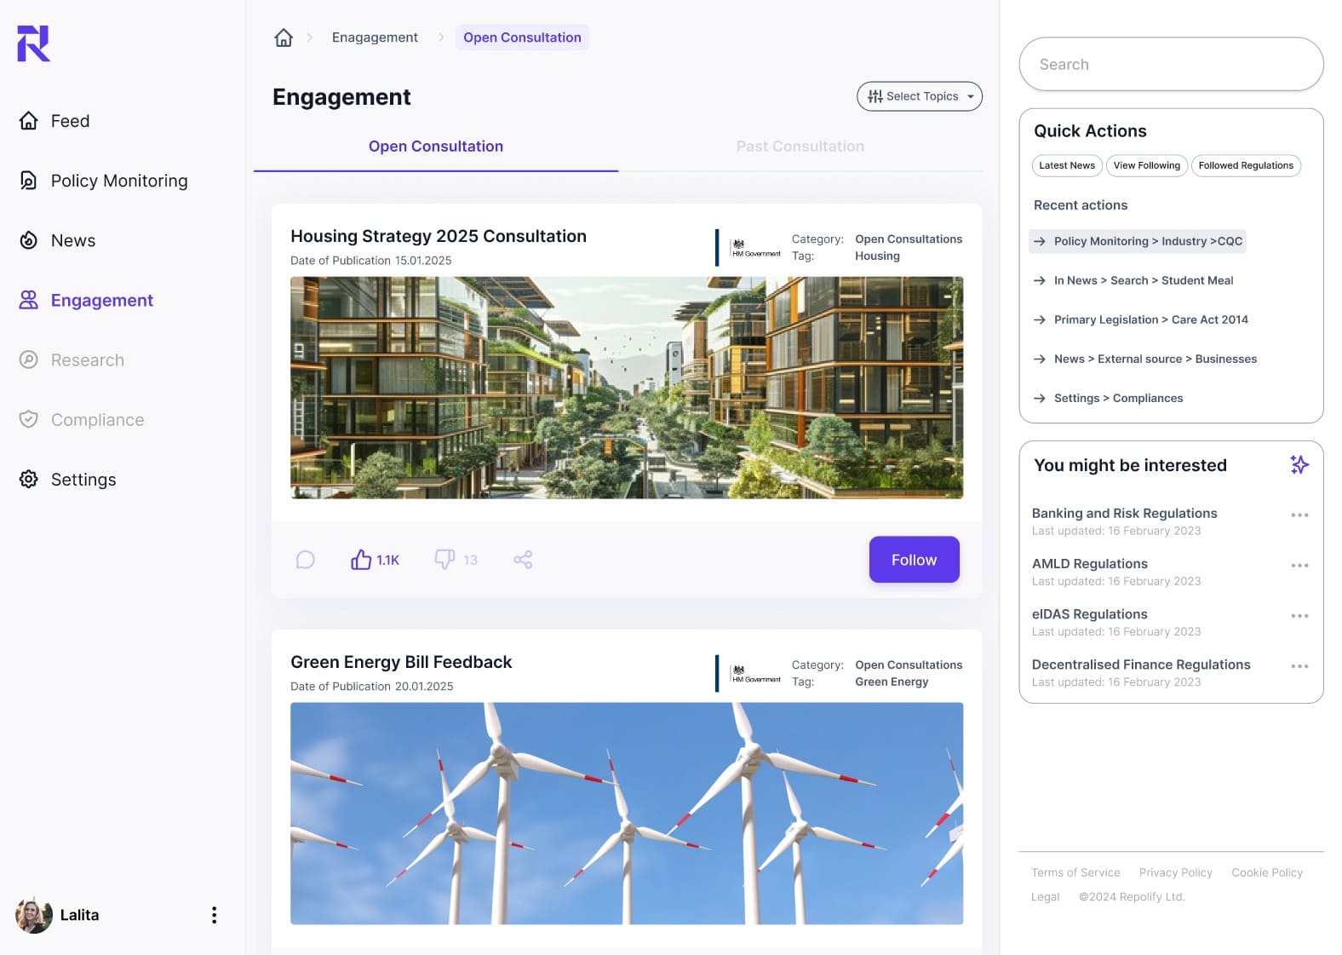Go to home via breadcrumb house icon

tap(284, 37)
